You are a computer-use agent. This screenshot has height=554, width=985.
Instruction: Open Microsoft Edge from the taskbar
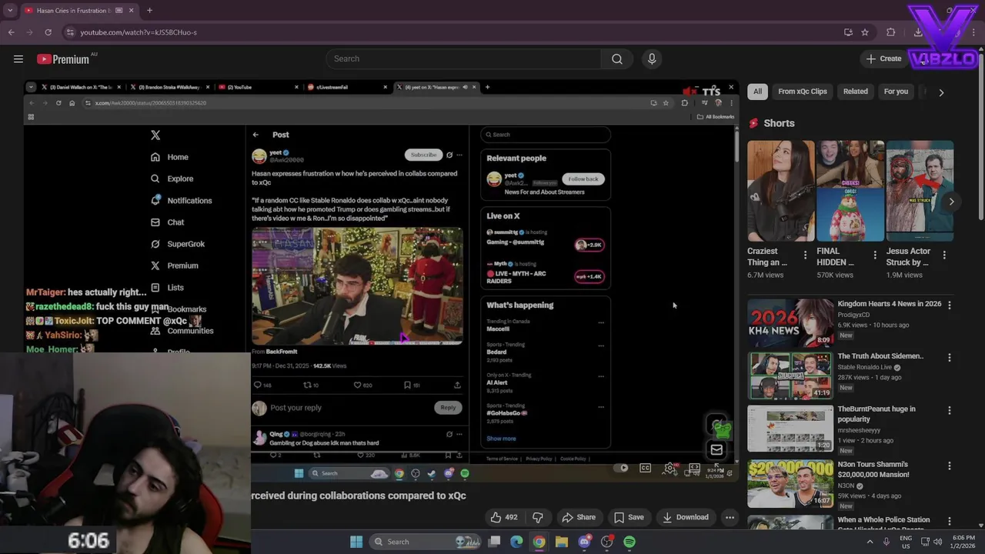516,542
